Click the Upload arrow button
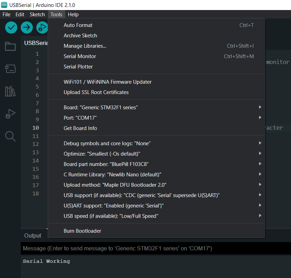This screenshot has height=278, width=291. (x=27, y=27)
